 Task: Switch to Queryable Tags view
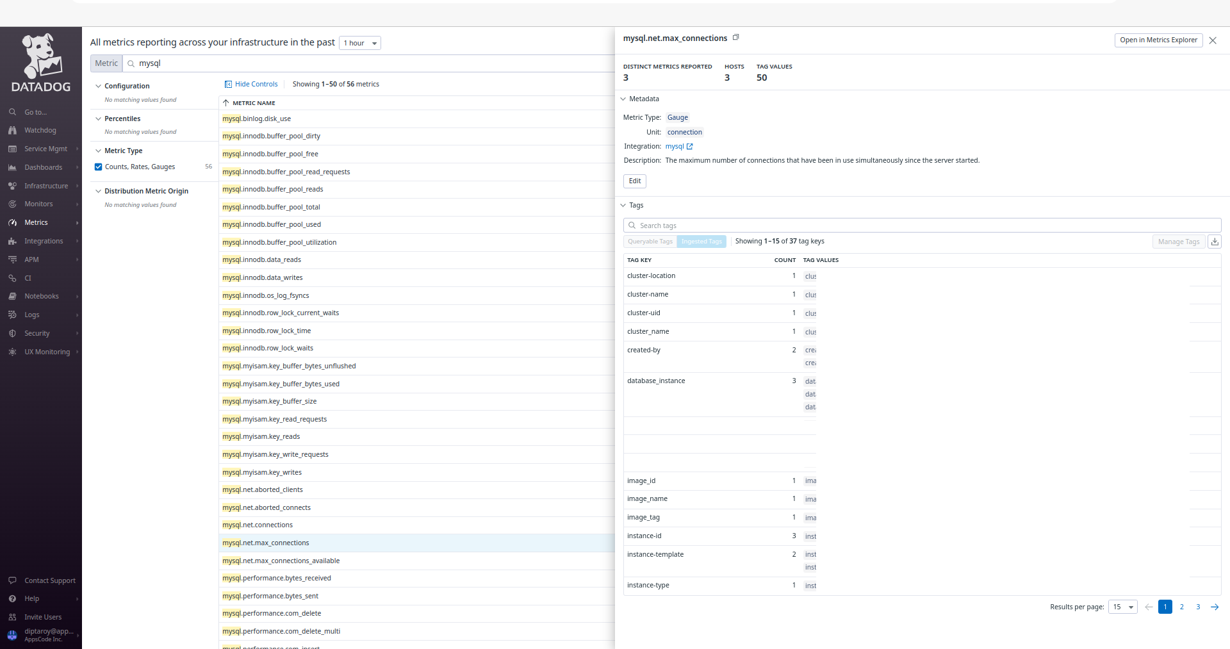[650, 242]
